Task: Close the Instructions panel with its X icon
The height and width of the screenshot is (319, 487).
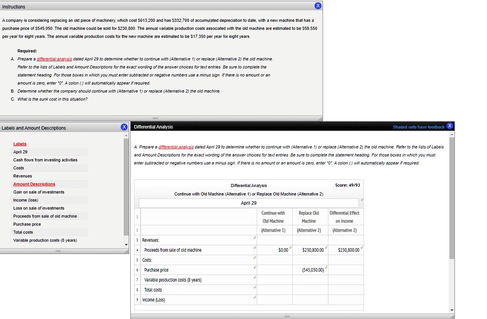Action: pyautogui.click(x=318, y=6)
